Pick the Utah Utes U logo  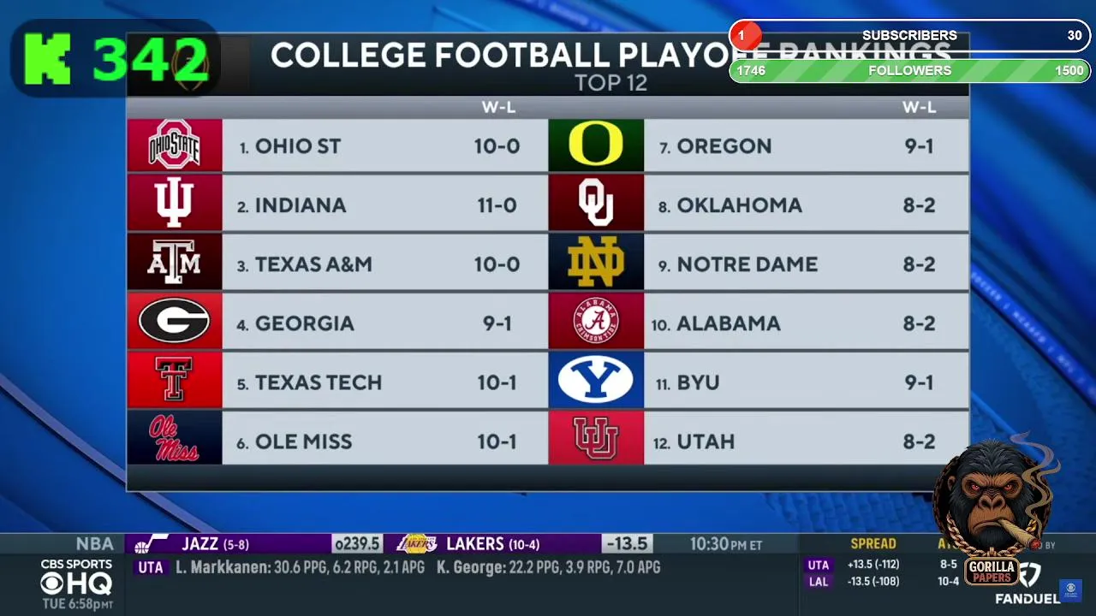[595, 439]
